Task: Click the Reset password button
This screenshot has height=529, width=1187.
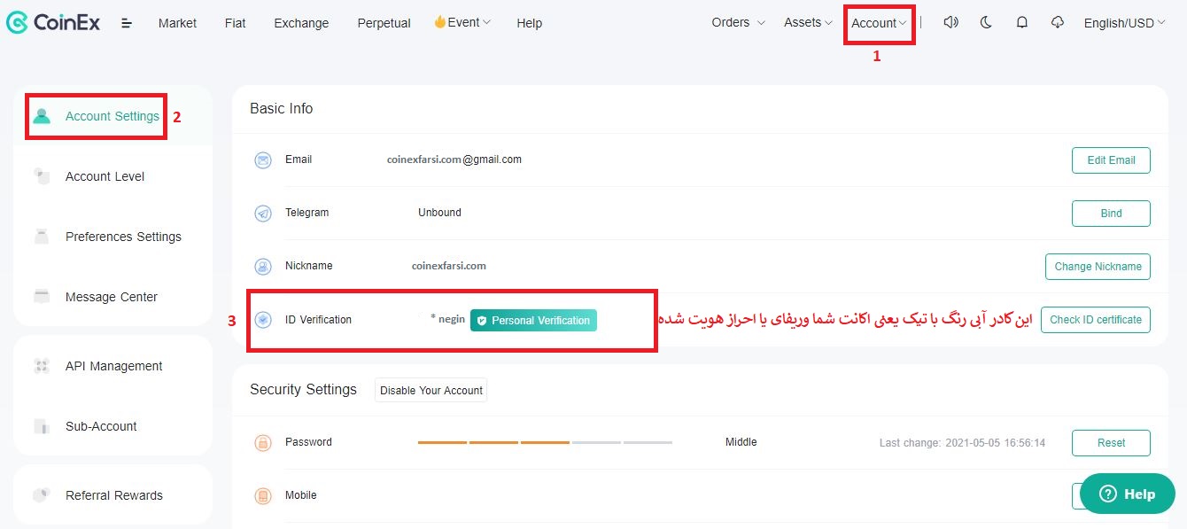Action: [x=1111, y=443]
